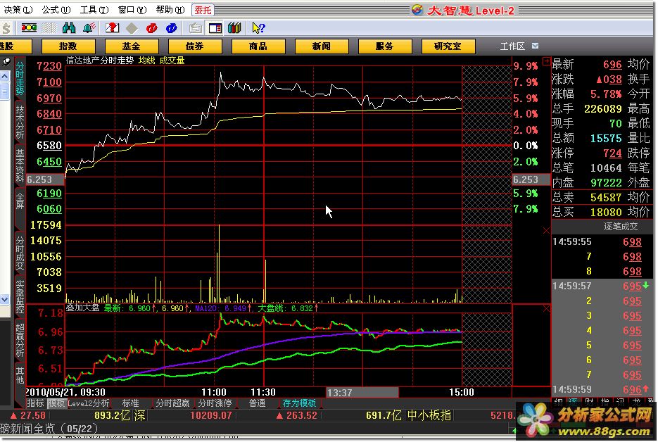Screen dimensions: 658x442
Task: Click 存为模板 save template link
Action: [x=299, y=404]
